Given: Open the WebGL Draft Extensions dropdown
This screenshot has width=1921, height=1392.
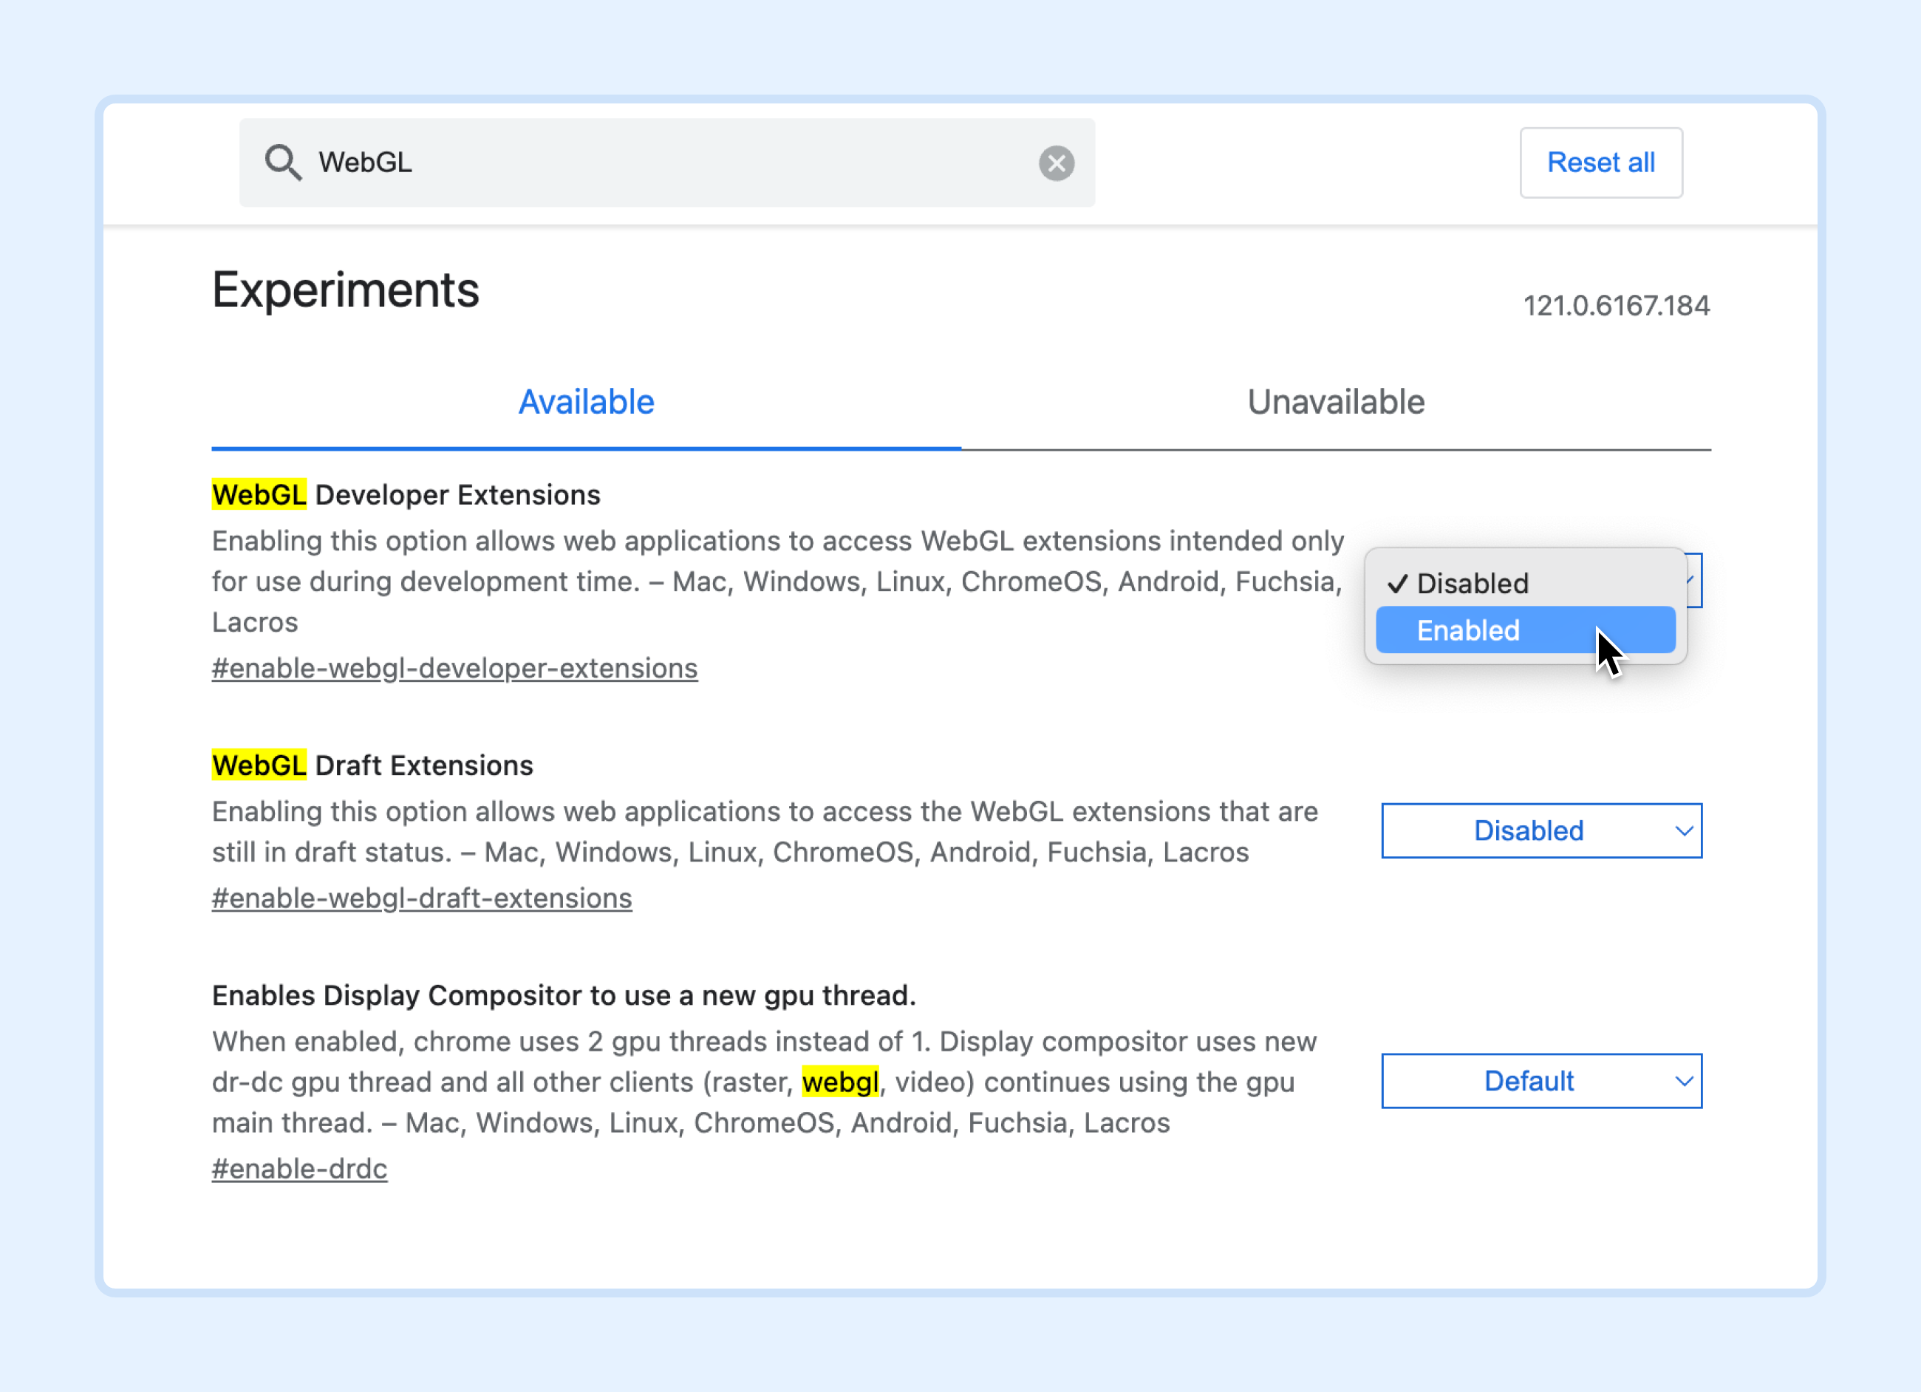Looking at the screenshot, I should tap(1540, 830).
